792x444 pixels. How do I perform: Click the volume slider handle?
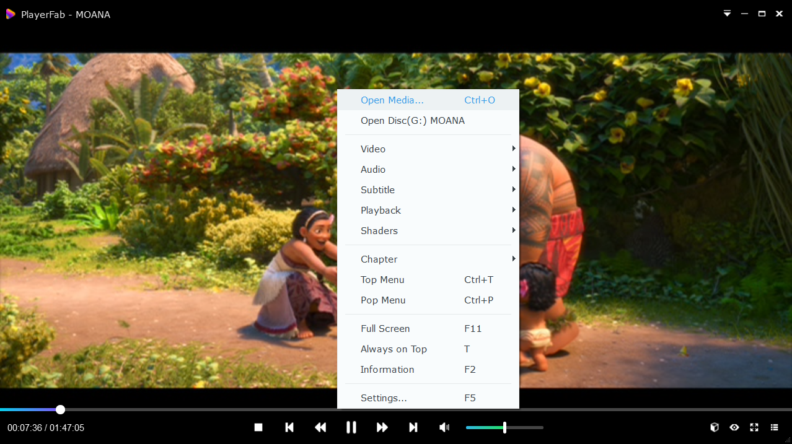point(504,427)
